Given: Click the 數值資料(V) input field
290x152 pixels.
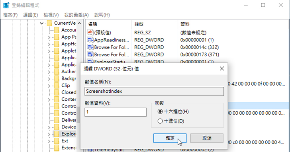Looking at the screenshot, I should (116, 112).
